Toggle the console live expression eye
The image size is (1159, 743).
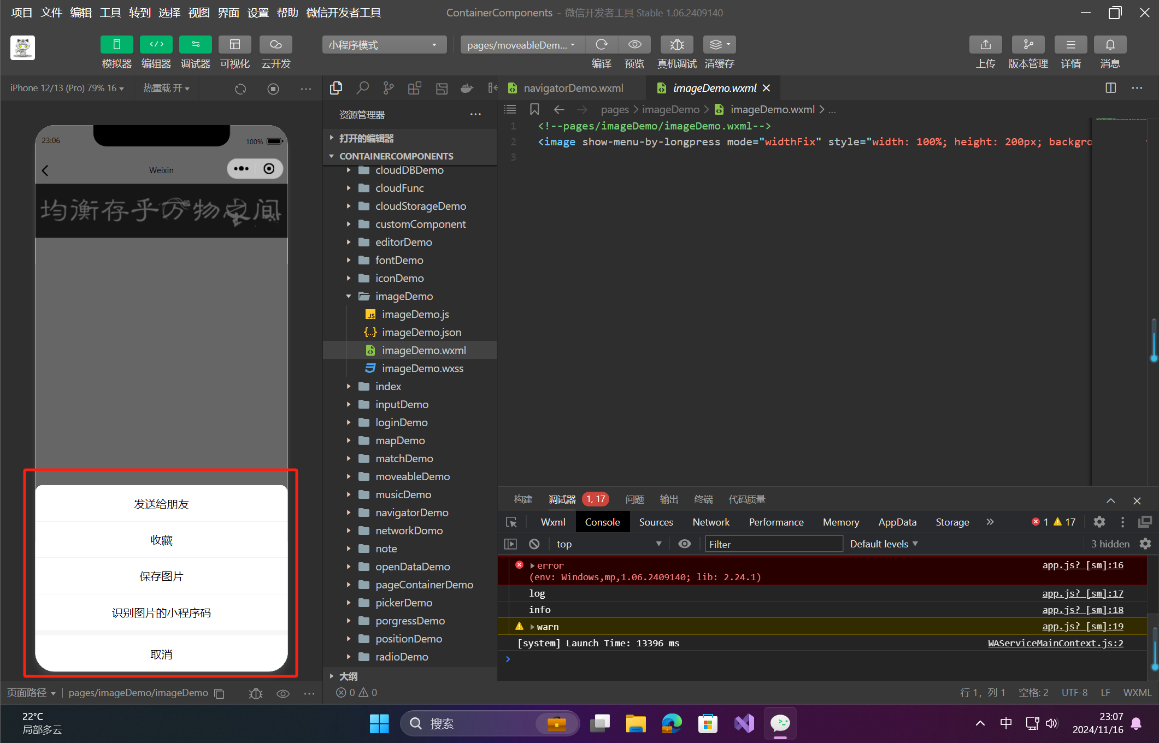(684, 544)
